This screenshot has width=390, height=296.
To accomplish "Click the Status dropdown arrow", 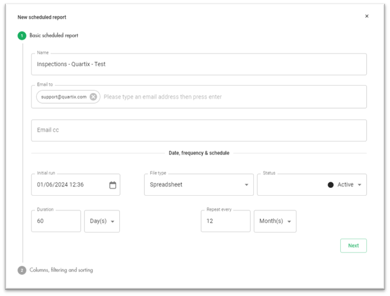I will point(359,184).
